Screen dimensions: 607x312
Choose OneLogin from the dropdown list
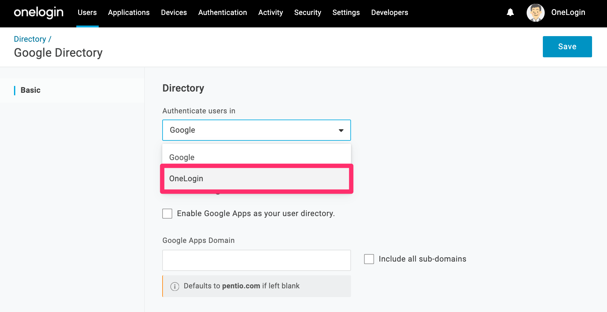click(257, 179)
